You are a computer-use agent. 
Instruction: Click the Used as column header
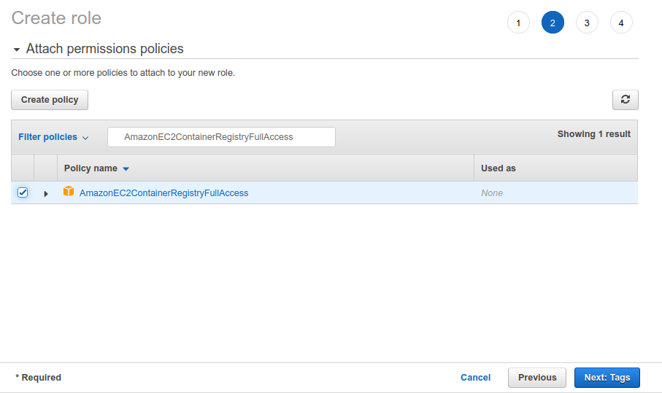click(x=499, y=168)
